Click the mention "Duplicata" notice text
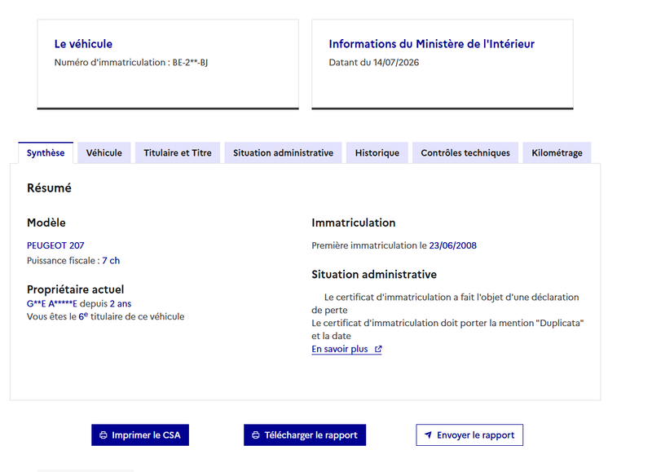This screenshot has width=652, height=472. tap(447, 329)
